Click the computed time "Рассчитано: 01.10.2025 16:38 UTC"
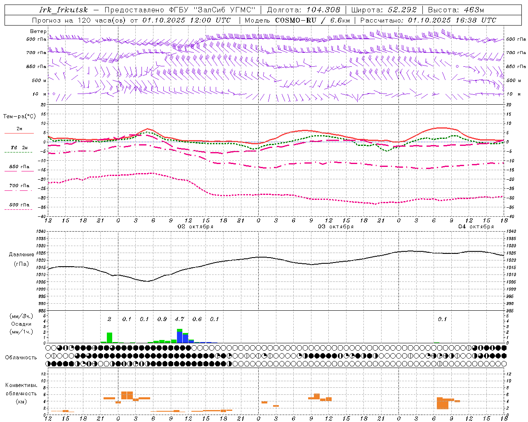 [x=428, y=20]
